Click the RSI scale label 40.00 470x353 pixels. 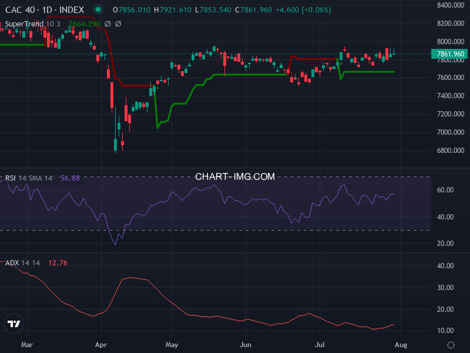(445, 217)
